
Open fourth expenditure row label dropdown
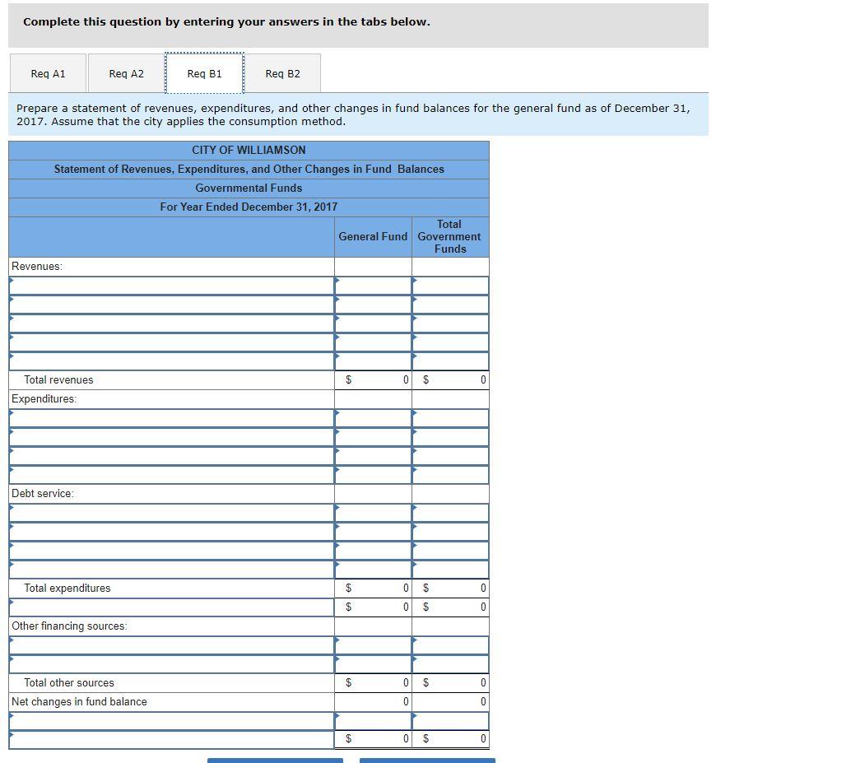[x=171, y=475]
